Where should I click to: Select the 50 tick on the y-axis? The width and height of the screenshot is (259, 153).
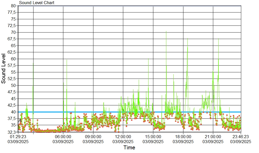(14, 85)
